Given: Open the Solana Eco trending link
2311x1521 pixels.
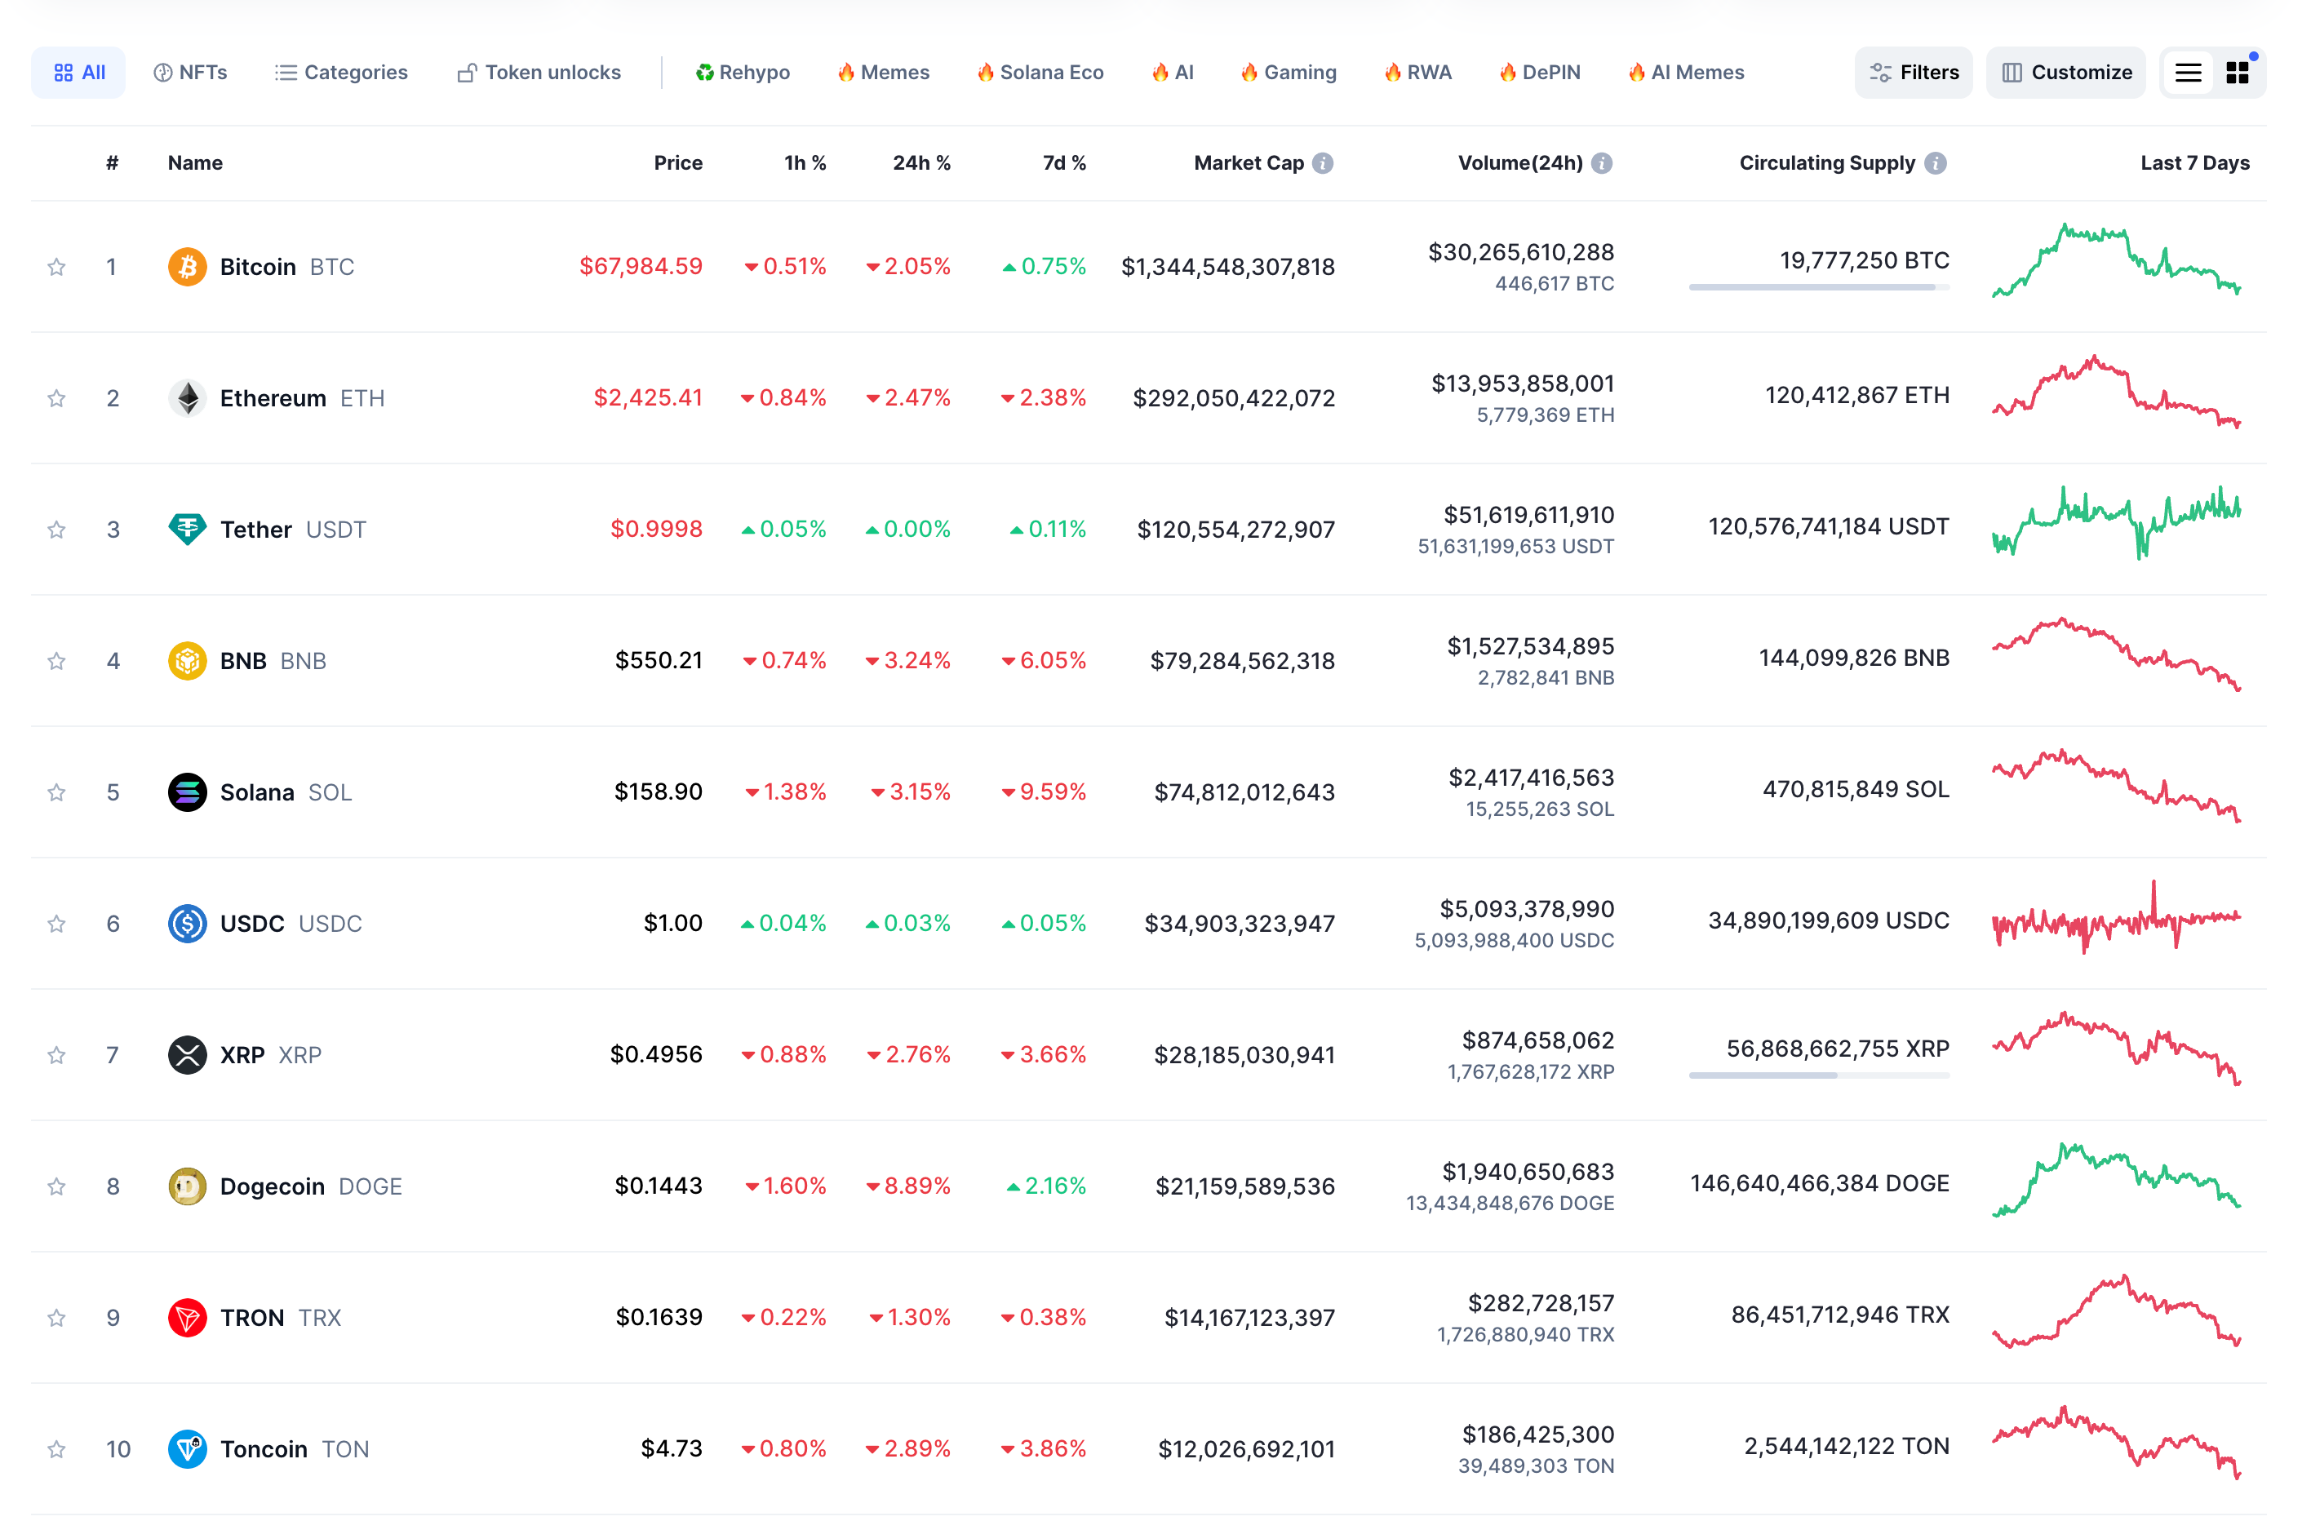Looking at the screenshot, I should [x=1040, y=73].
